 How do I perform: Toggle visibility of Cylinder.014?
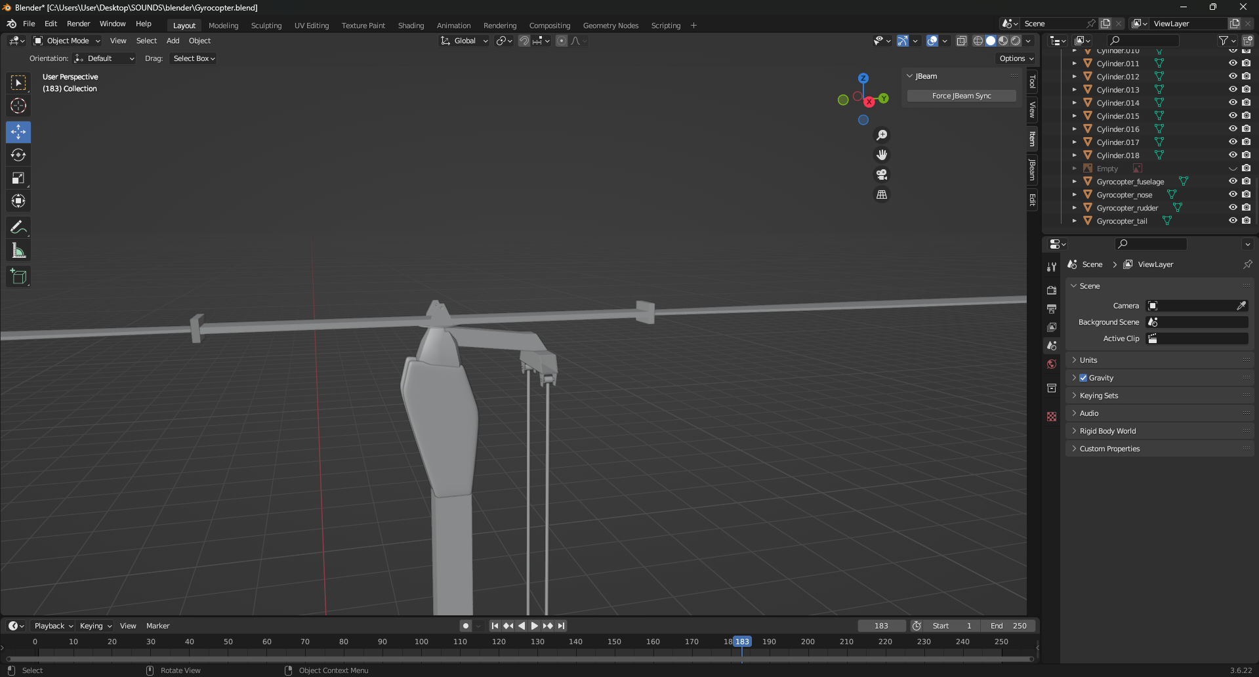tap(1233, 103)
